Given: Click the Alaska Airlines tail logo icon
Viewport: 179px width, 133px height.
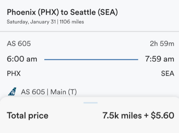Looking at the screenshot, I should 12,91.
